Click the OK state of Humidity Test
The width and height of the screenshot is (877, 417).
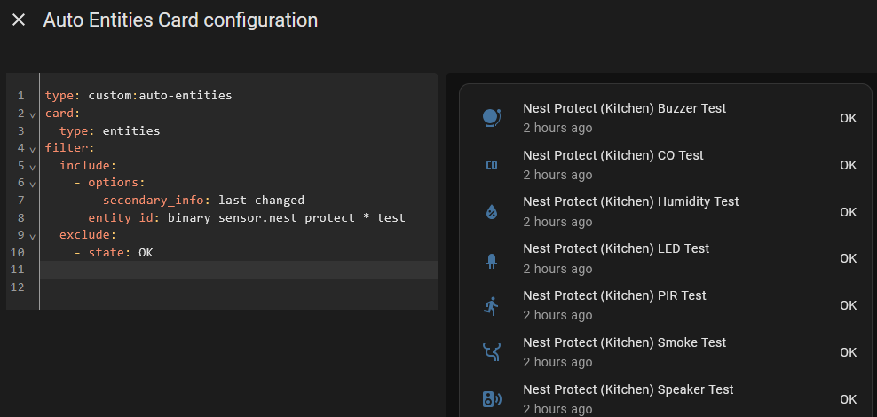point(848,212)
